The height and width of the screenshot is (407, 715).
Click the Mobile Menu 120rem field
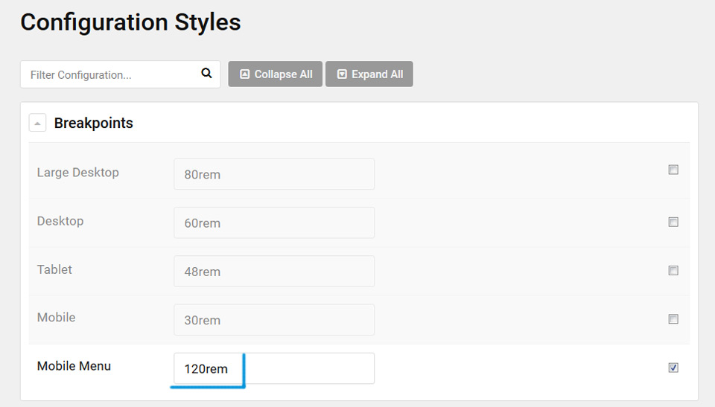[274, 368]
